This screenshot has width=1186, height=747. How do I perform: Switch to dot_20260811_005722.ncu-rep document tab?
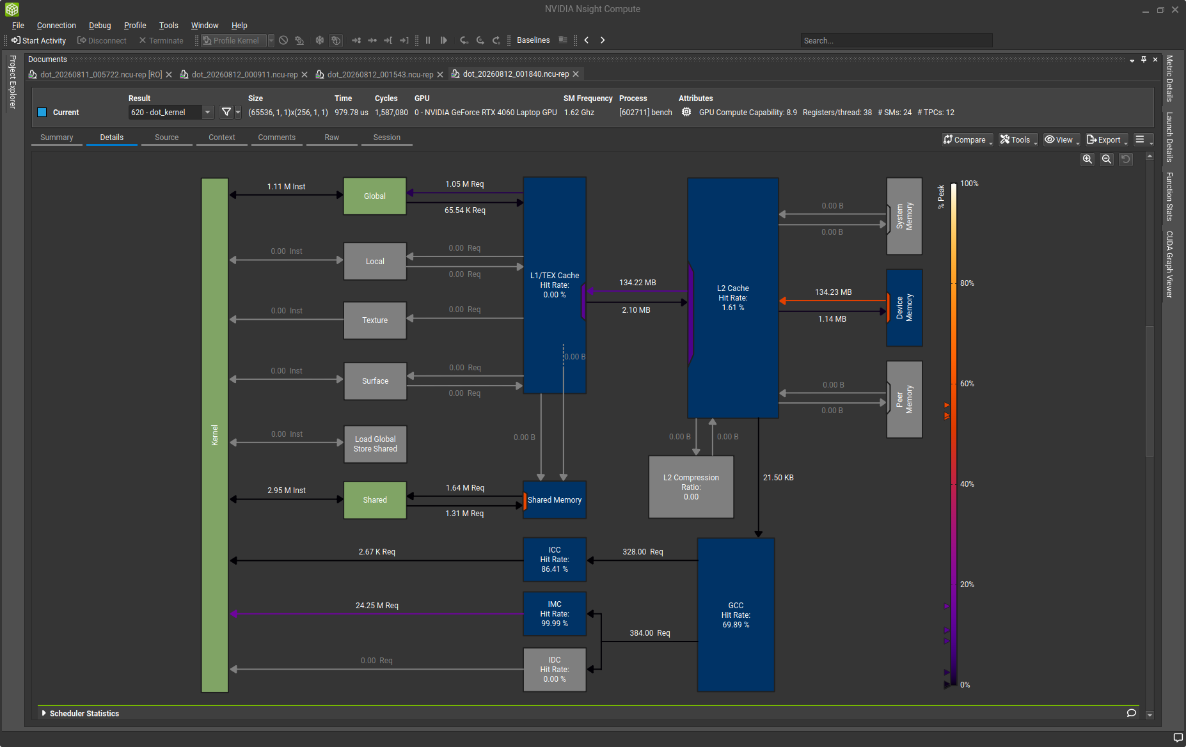coord(100,75)
